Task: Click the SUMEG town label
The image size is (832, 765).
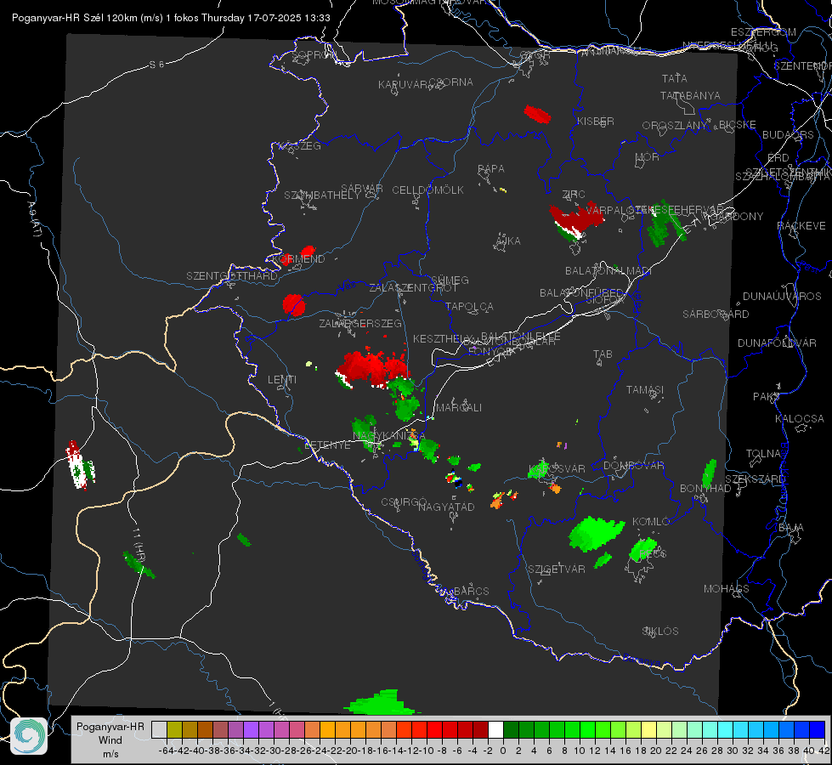Action: tap(450, 280)
